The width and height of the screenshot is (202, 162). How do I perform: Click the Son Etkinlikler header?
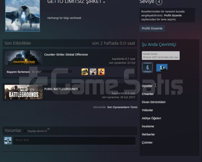[x=18, y=43]
